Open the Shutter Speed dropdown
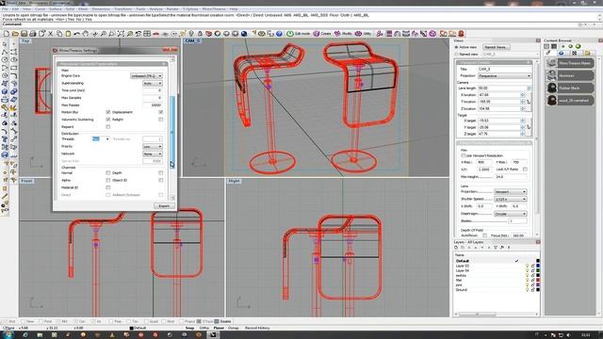603x339 pixels. (x=511, y=199)
